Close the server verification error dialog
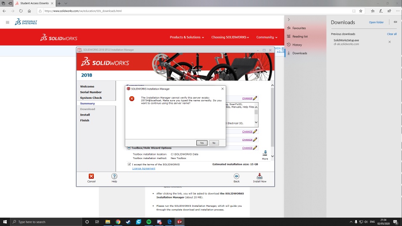 (222, 89)
